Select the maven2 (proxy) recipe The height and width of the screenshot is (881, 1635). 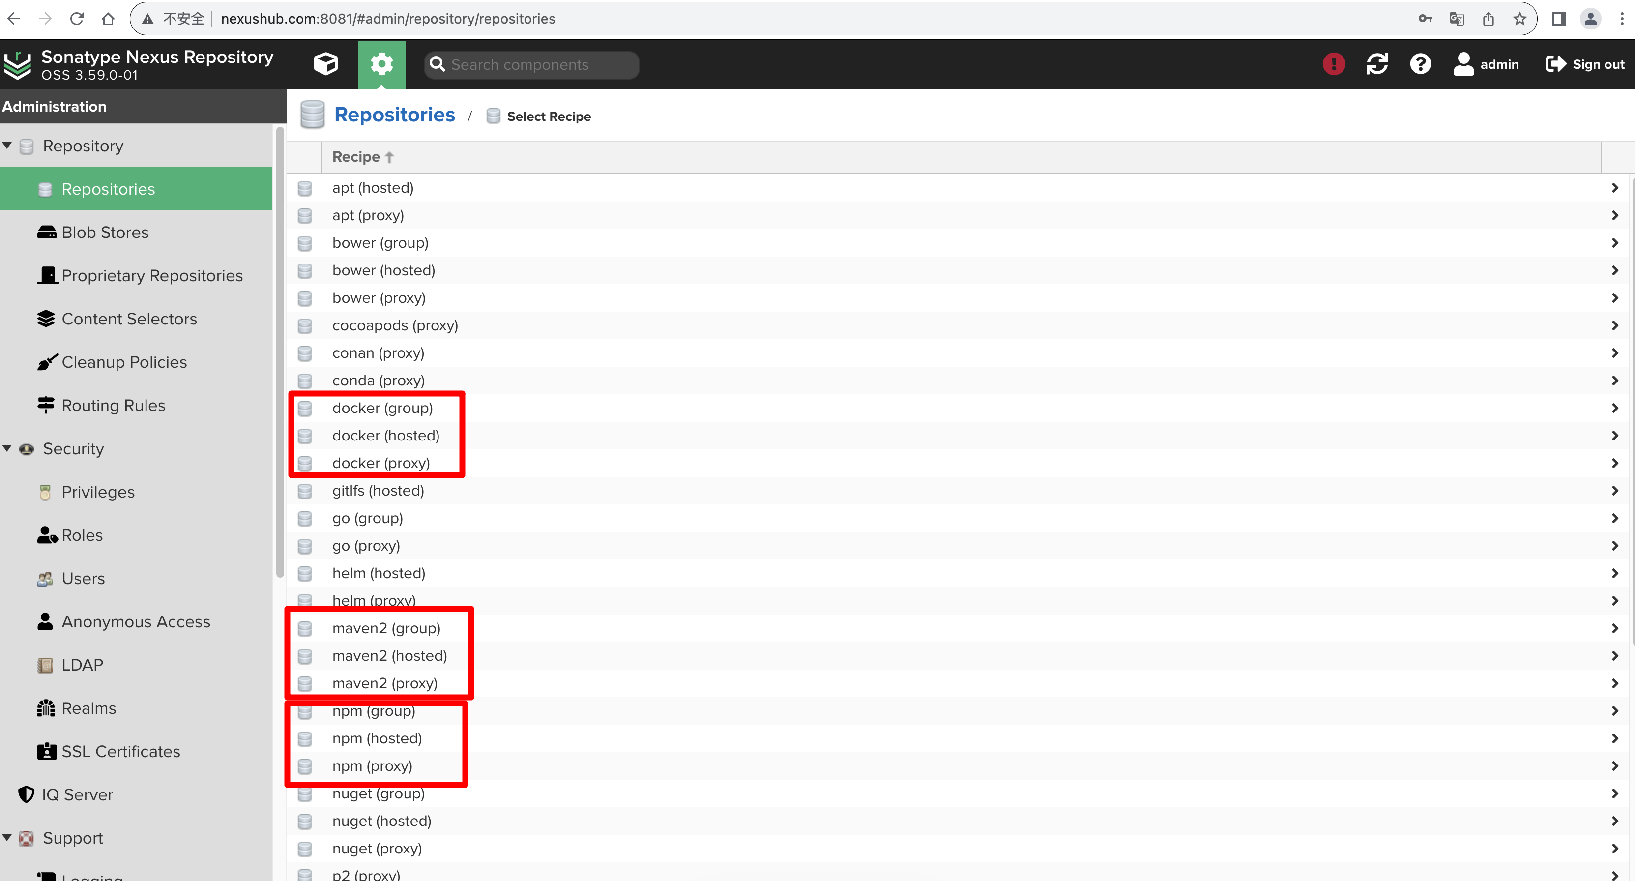point(959,683)
